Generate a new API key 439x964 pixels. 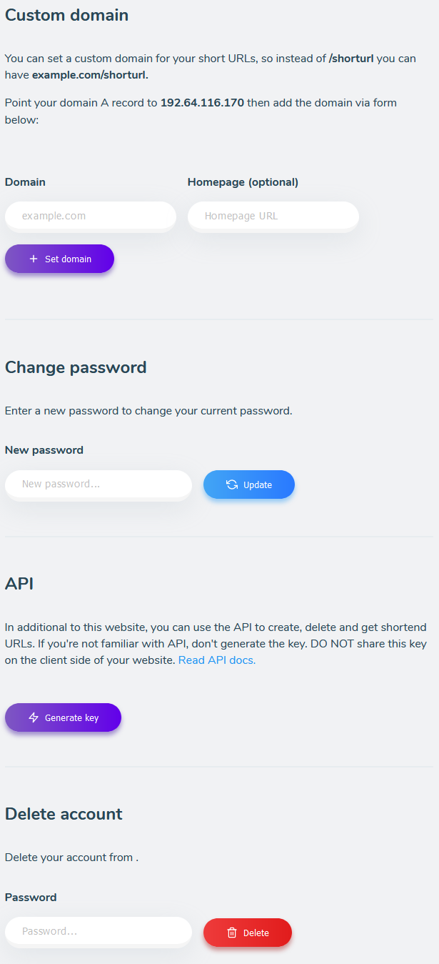[63, 717]
